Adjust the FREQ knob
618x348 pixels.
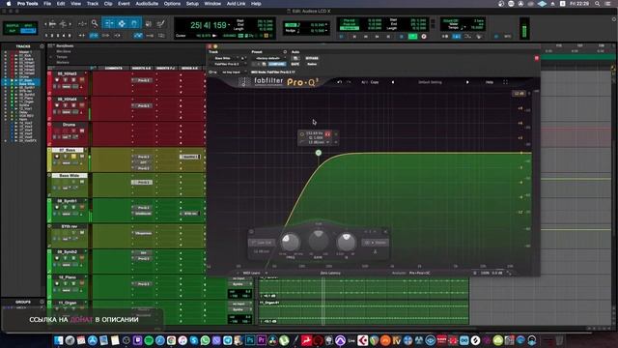pos(290,242)
